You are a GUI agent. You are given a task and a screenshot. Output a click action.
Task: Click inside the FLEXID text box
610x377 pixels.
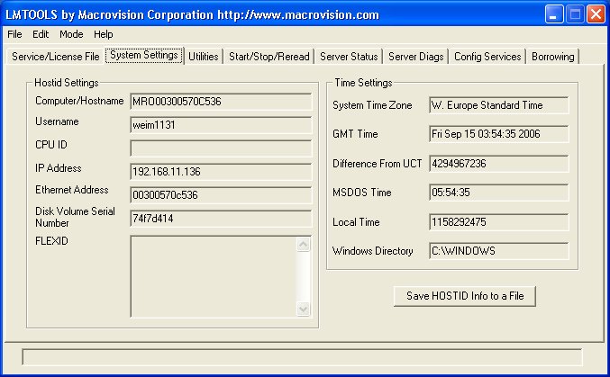[214, 276]
